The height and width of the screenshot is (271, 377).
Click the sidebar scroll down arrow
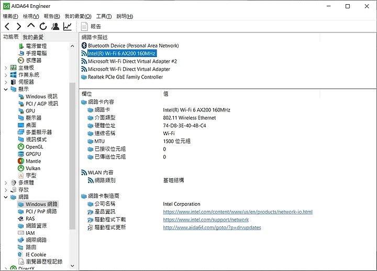pyautogui.click(x=72, y=266)
